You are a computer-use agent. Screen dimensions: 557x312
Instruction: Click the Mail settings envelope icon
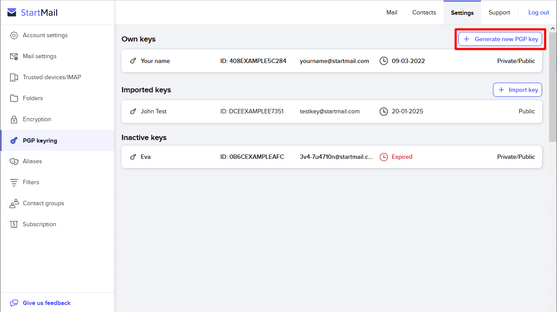14,56
